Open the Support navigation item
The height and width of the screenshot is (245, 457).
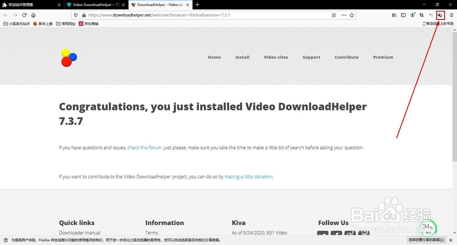coord(311,57)
